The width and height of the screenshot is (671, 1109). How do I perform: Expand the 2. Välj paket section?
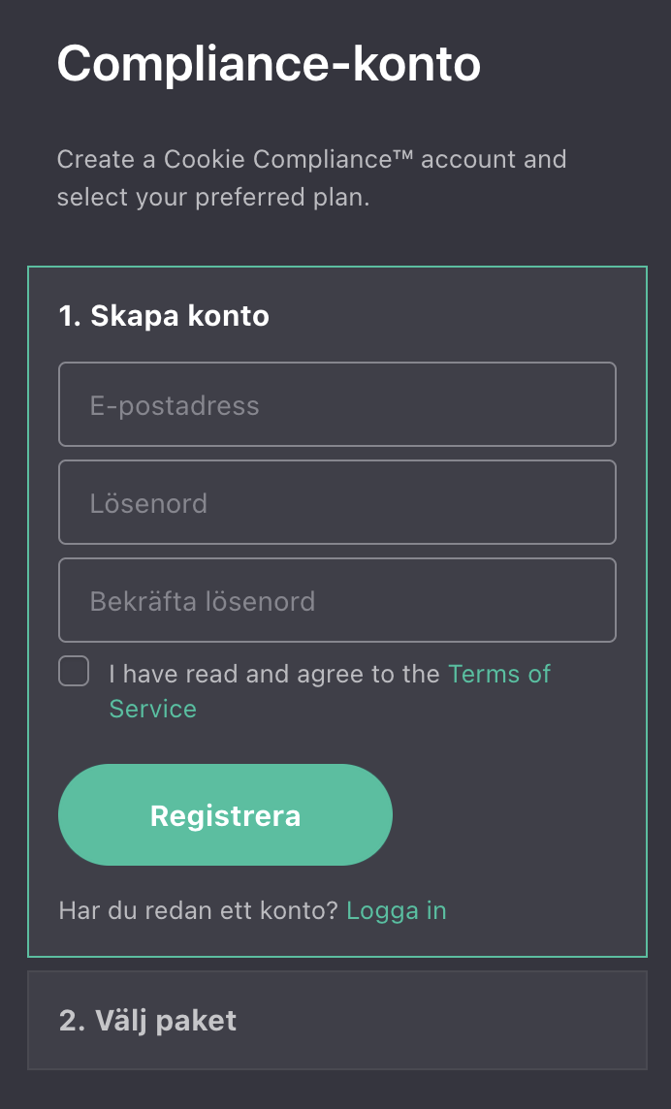(336, 1020)
